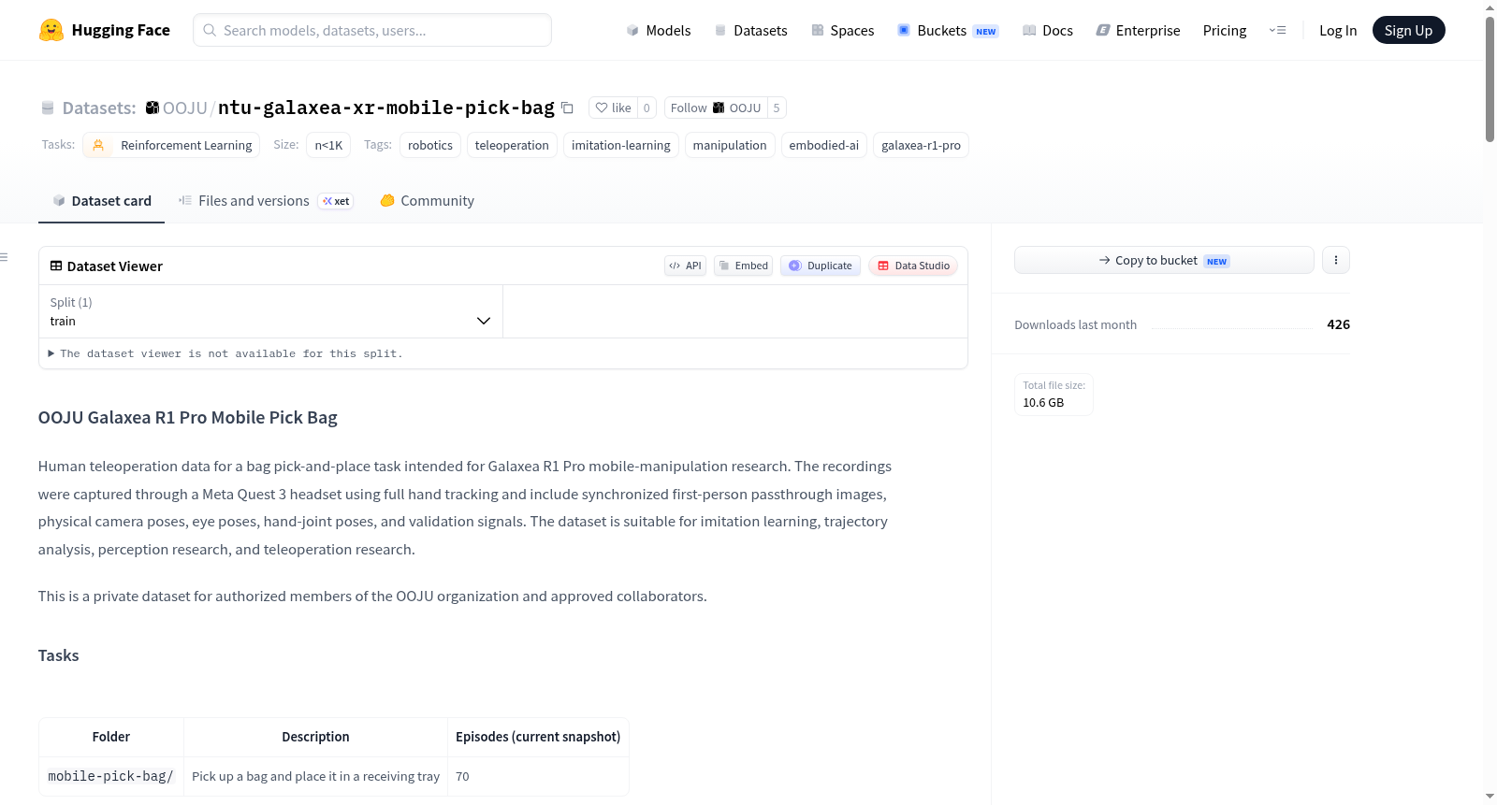
Task: Focus the search models and datasets field
Action: (x=372, y=30)
